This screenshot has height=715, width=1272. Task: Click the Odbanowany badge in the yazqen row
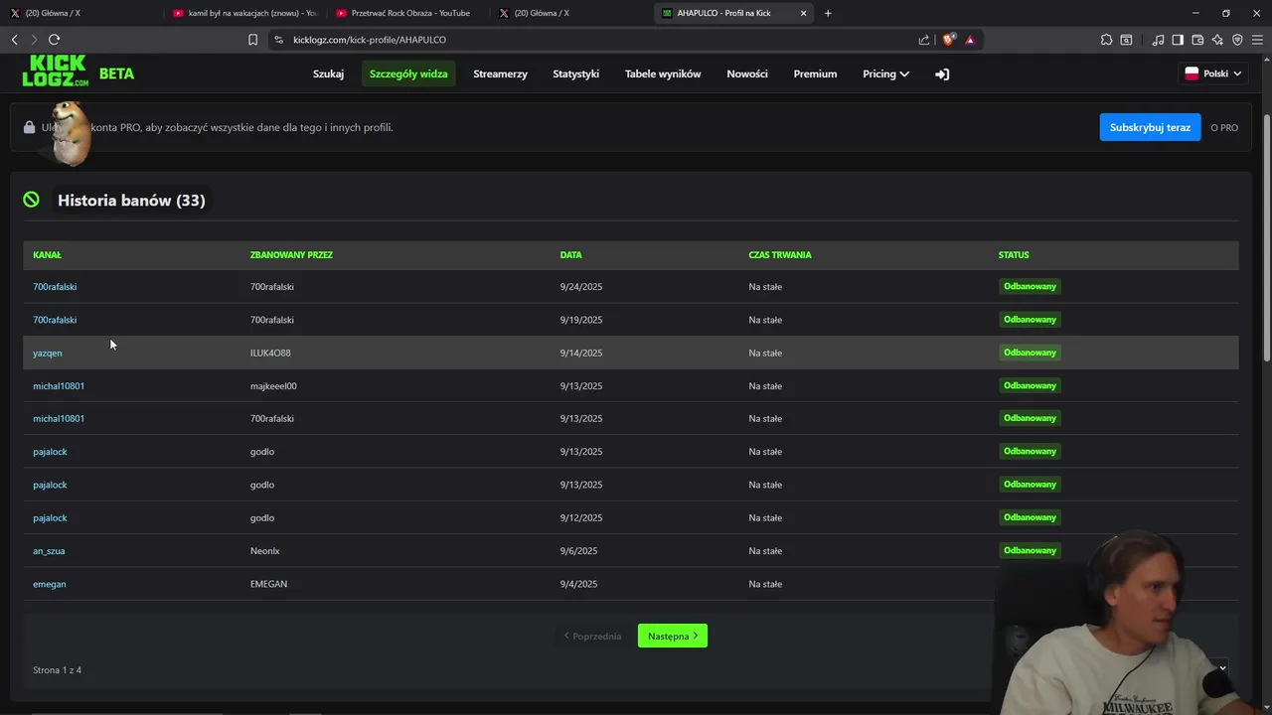pyautogui.click(x=1030, y=353)
